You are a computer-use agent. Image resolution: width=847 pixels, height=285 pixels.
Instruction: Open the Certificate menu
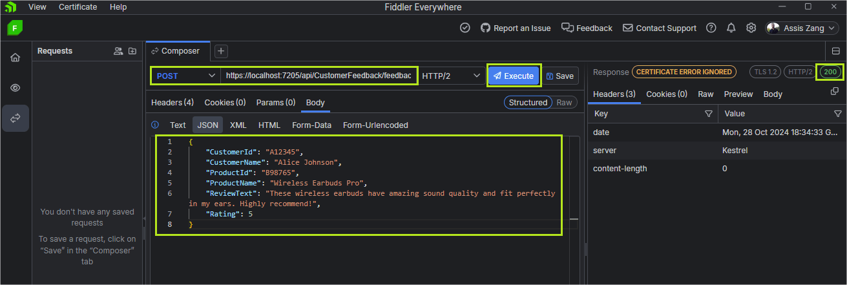click(x=78, y=6)
